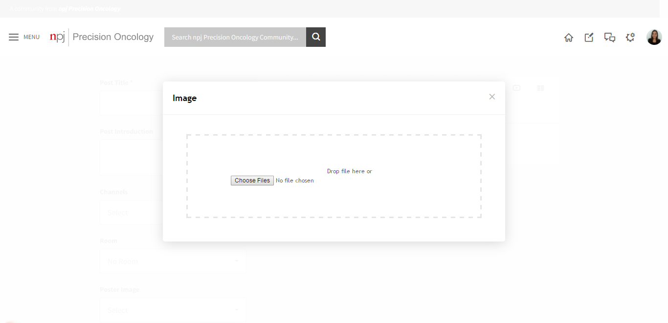Screen dimensions: 668x323
Task: Click the 'Drop file here or' text
Action: 350,171
